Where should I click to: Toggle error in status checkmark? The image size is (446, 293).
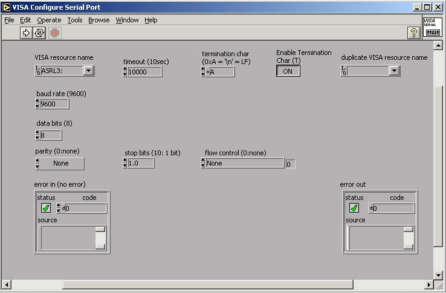tap(46, 208)
